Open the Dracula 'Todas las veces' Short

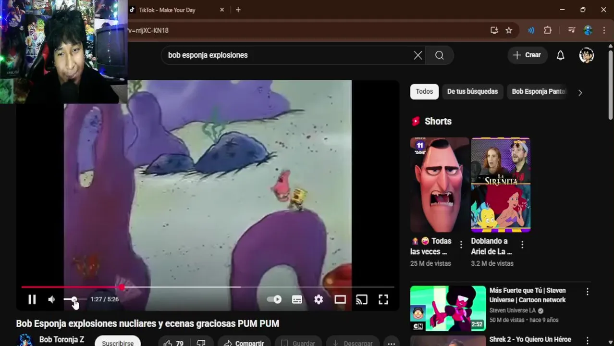[440, 185]
